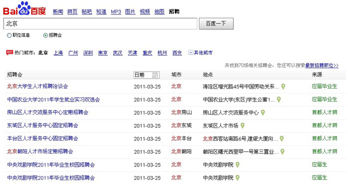This screenshot has height=184, width=348.
Task: Select the 招聘会 radio button
Action: point(45,35)
